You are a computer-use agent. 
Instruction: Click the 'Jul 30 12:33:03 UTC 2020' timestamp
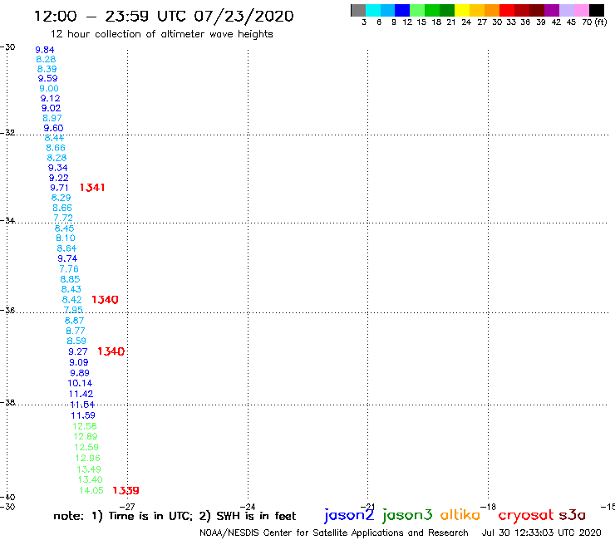point(541,533)
